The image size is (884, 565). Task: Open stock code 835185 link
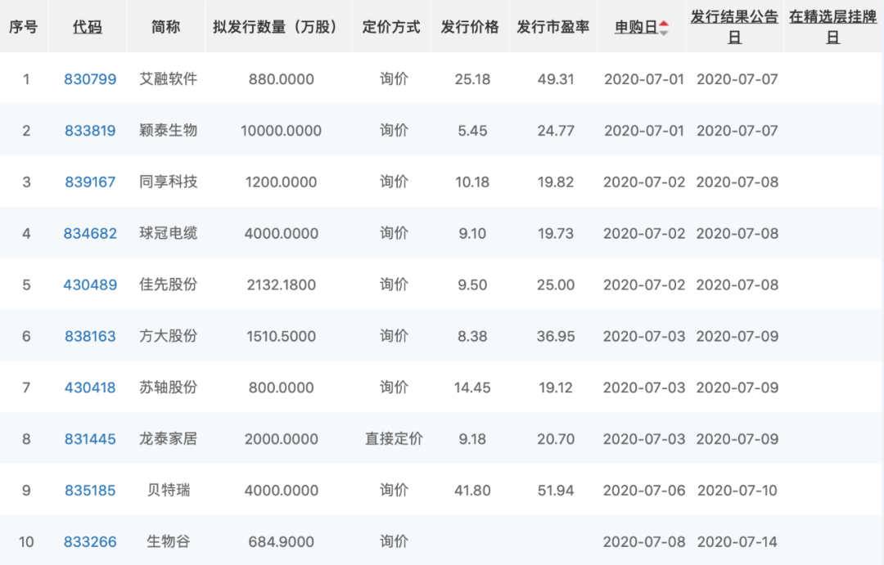tap(90, 491)
